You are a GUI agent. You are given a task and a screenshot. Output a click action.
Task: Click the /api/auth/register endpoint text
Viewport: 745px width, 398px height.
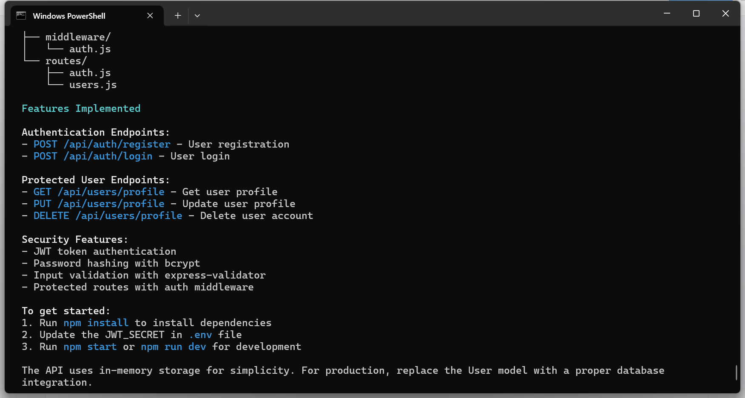[x=117, y=145]
